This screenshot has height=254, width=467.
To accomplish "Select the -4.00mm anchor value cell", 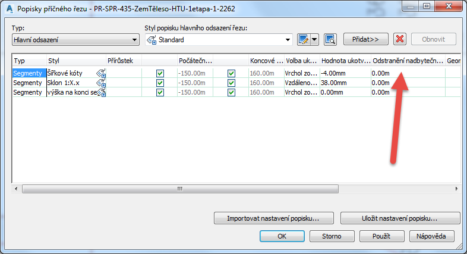I will [x=345, y=73].
